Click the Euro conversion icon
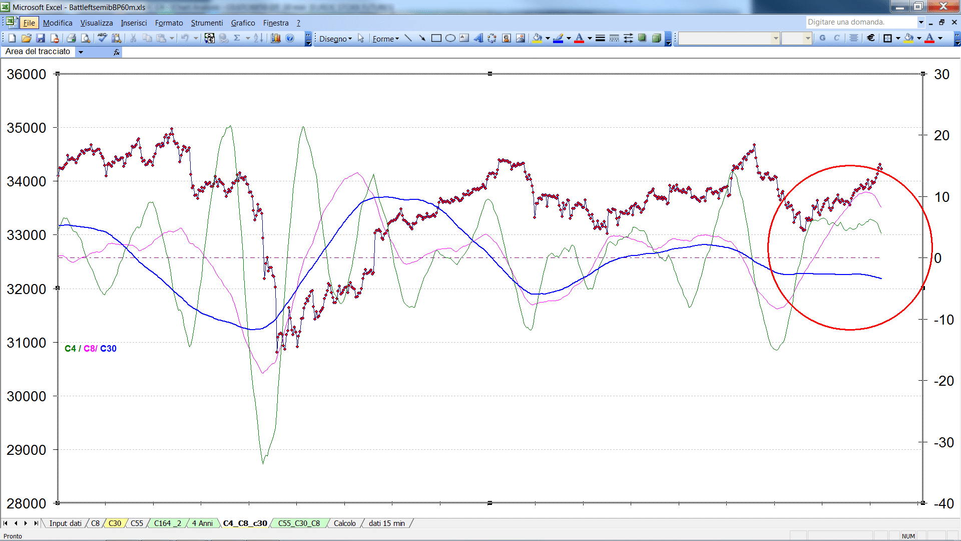961x541 pixels. click(x=210, y=38)
